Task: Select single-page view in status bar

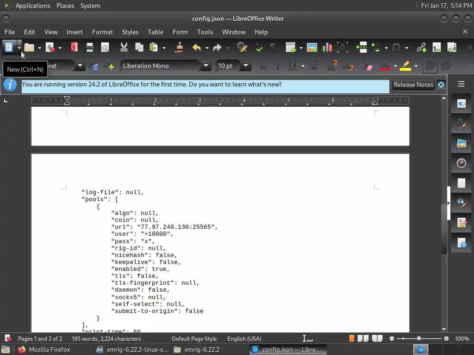Action: [352, 338]
